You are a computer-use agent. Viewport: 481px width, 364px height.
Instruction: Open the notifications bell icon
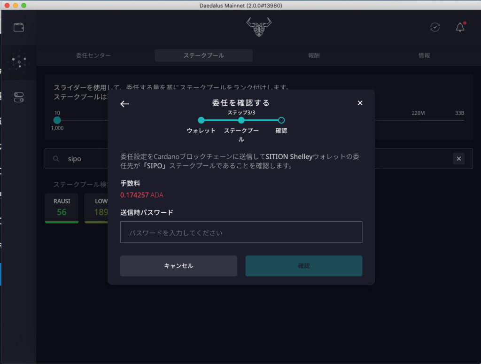(x=460, y=27)
